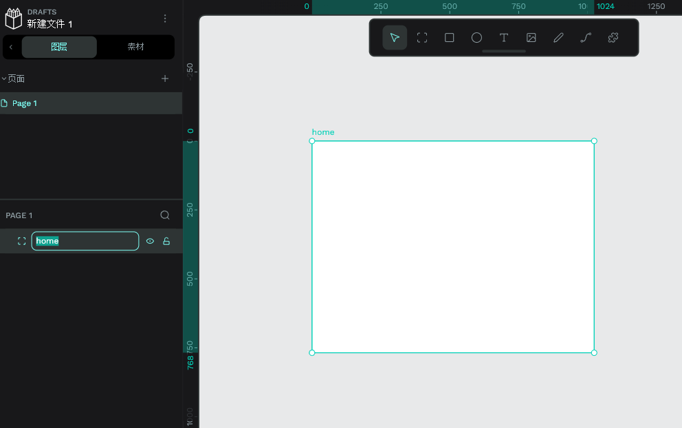Open the Plugins puzzle icon

[x=613, y=37]
